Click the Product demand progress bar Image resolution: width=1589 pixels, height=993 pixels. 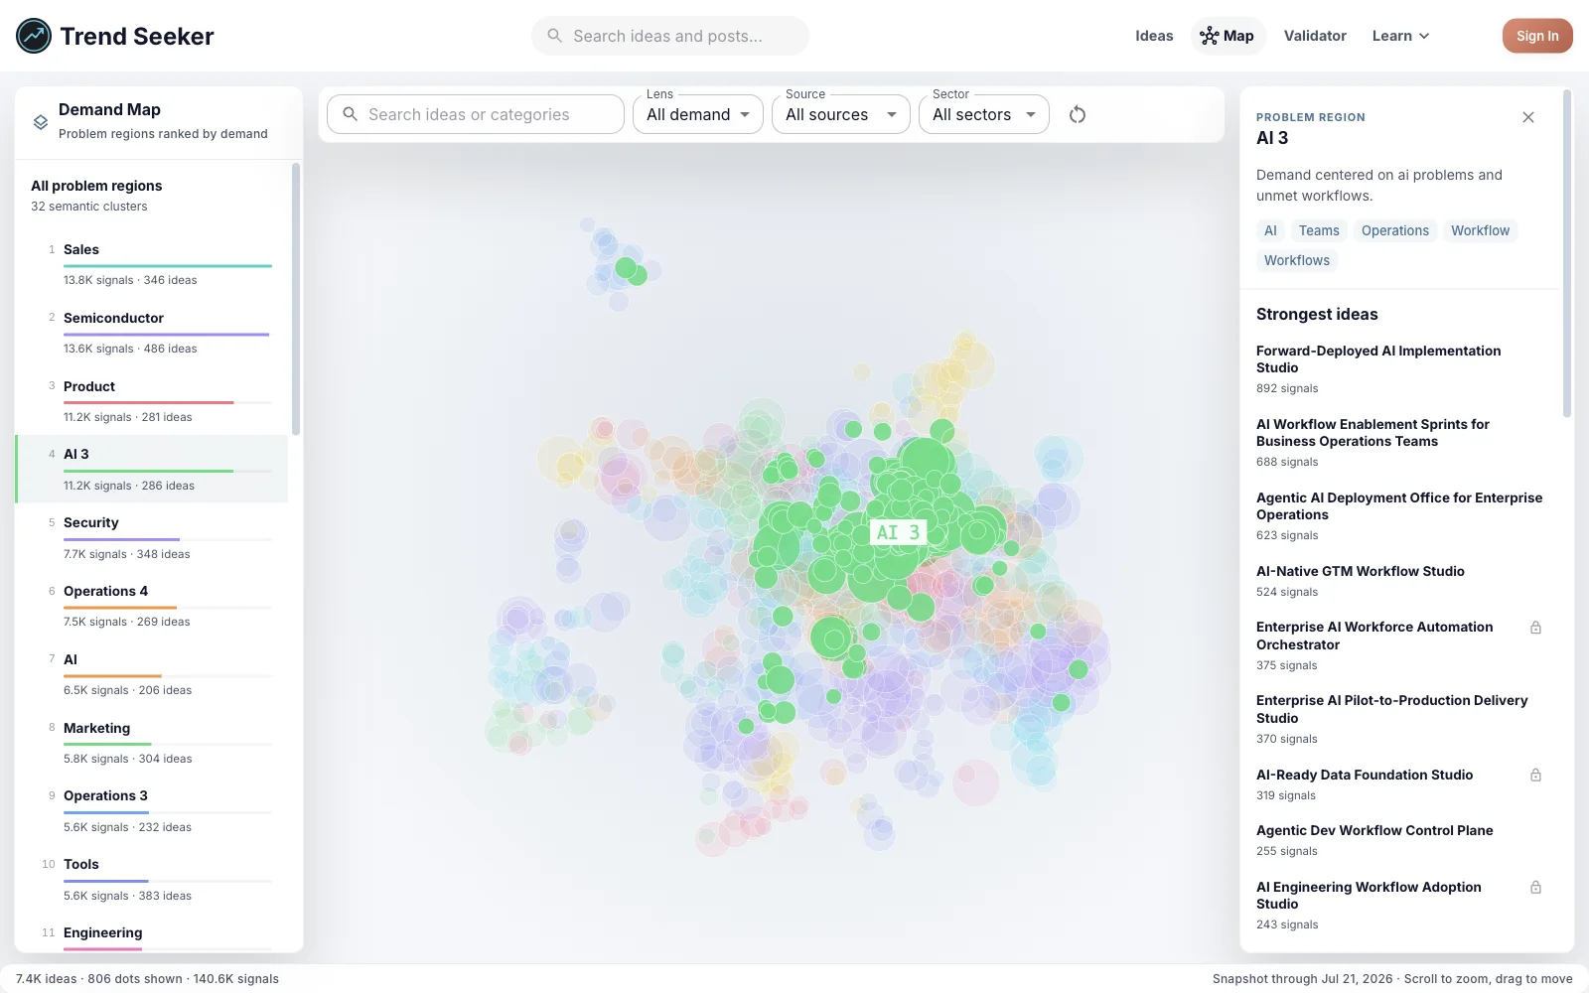click(168, 402)
